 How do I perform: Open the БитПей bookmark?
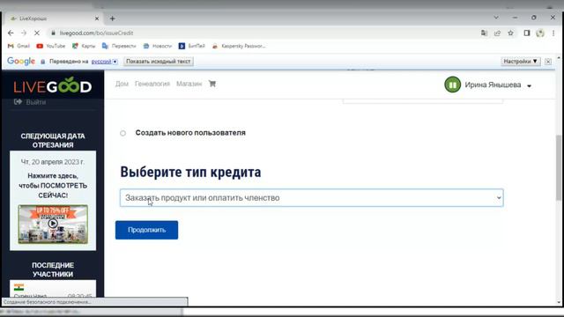tap(192, 46)
